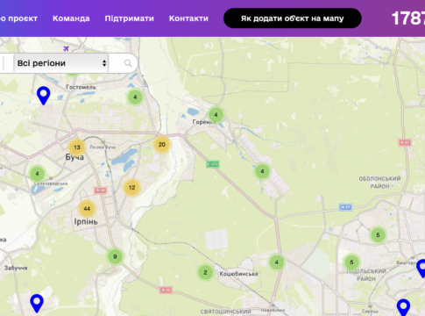425x316 pixels.
Task: Open the Підтримати menu item
Action: coord(130,18)
